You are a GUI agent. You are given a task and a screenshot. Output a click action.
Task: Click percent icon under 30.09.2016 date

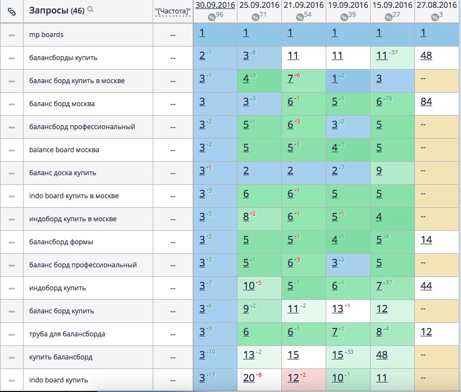tap(211, 17)
